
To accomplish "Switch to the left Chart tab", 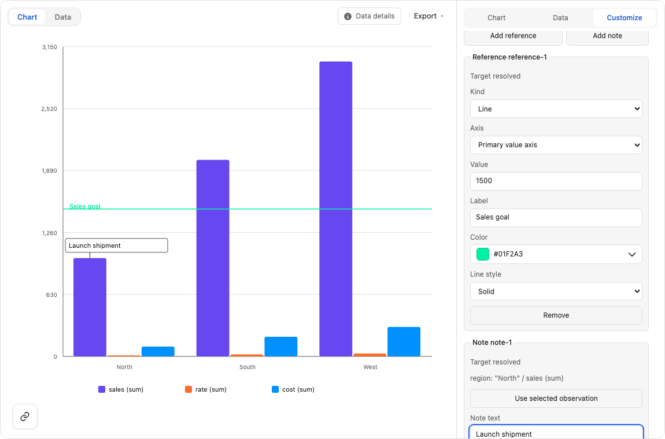I will click(x=27, y=17).
